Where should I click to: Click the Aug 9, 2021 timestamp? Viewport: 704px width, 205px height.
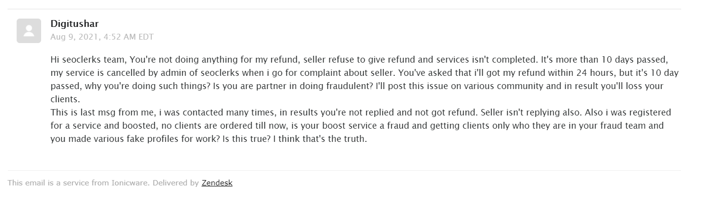click(102, 37)
